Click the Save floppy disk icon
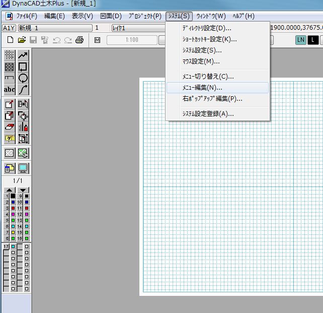The image size is (323, 313). tap(33, 40)
